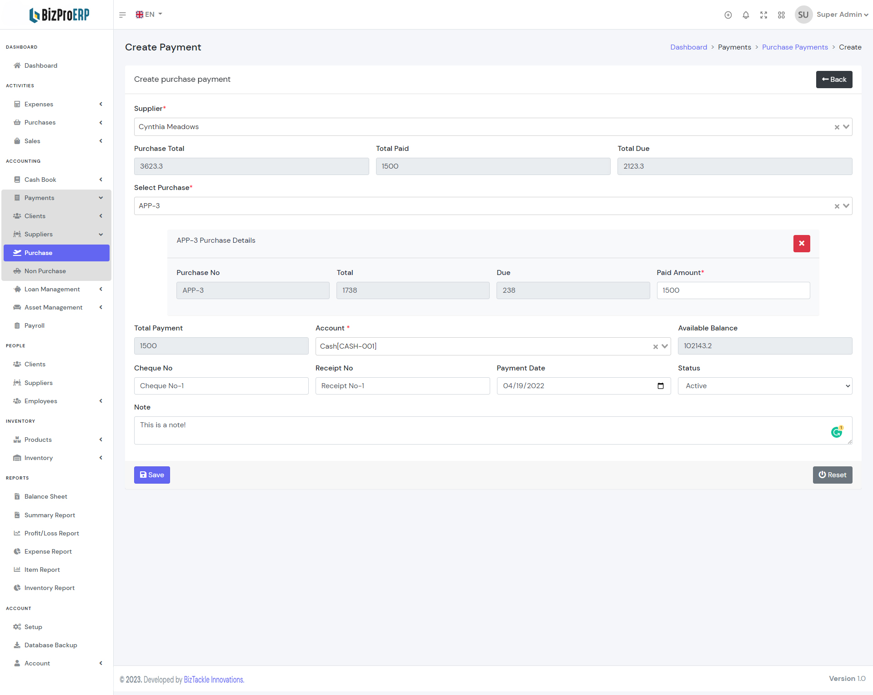Click into the Paid Amount field
Image resolution: width=873 pixels, height=695 pixels.
tap(733, 290)
